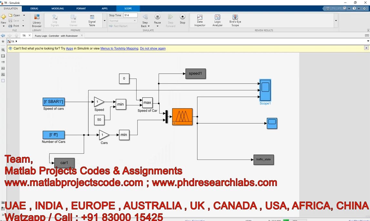This screenshot has width=370, height=221.
Task: Select the car1 block
Action: pos(65,163)
